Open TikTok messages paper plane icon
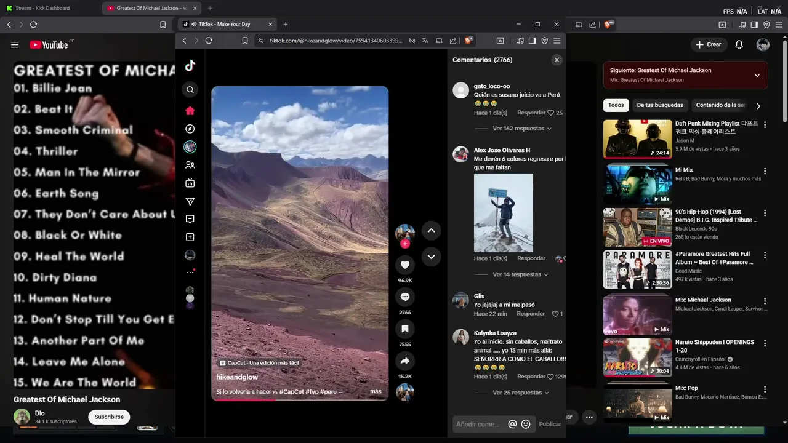Image resolution: width=788 pixels, height=443 pixels. (x=190, y=201)
